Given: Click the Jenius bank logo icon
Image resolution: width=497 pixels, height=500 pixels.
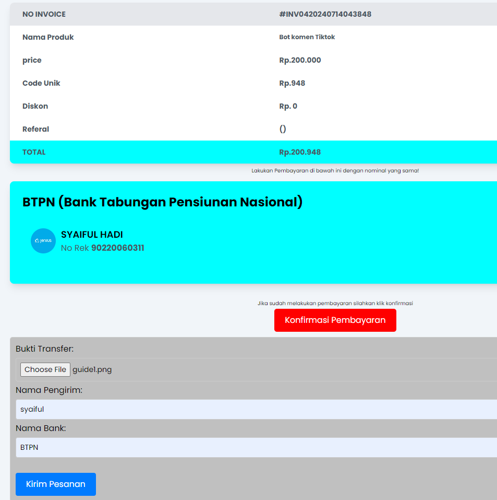Looking at the screenshot, I should pyautogui.click(x=43, y=241).
